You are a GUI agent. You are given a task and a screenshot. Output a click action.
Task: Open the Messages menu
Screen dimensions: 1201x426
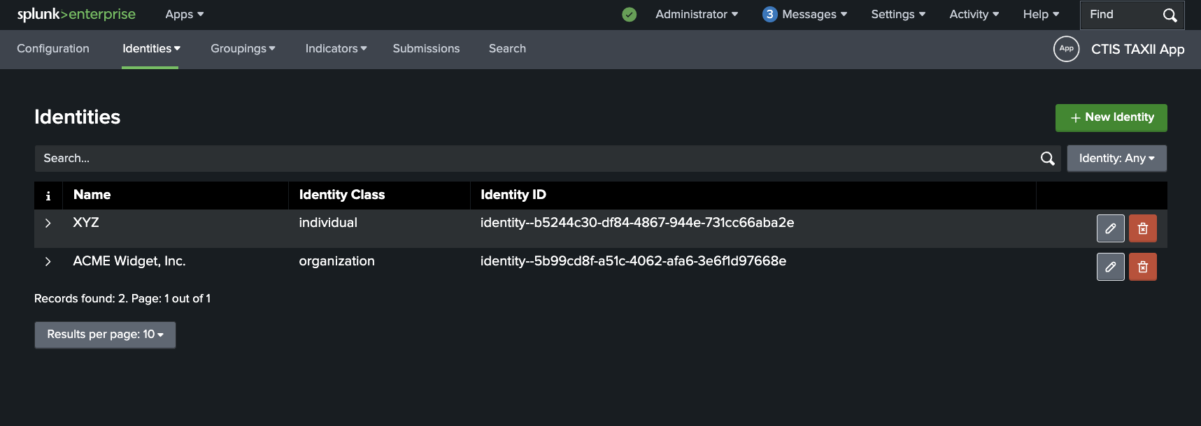pos(805,15)
